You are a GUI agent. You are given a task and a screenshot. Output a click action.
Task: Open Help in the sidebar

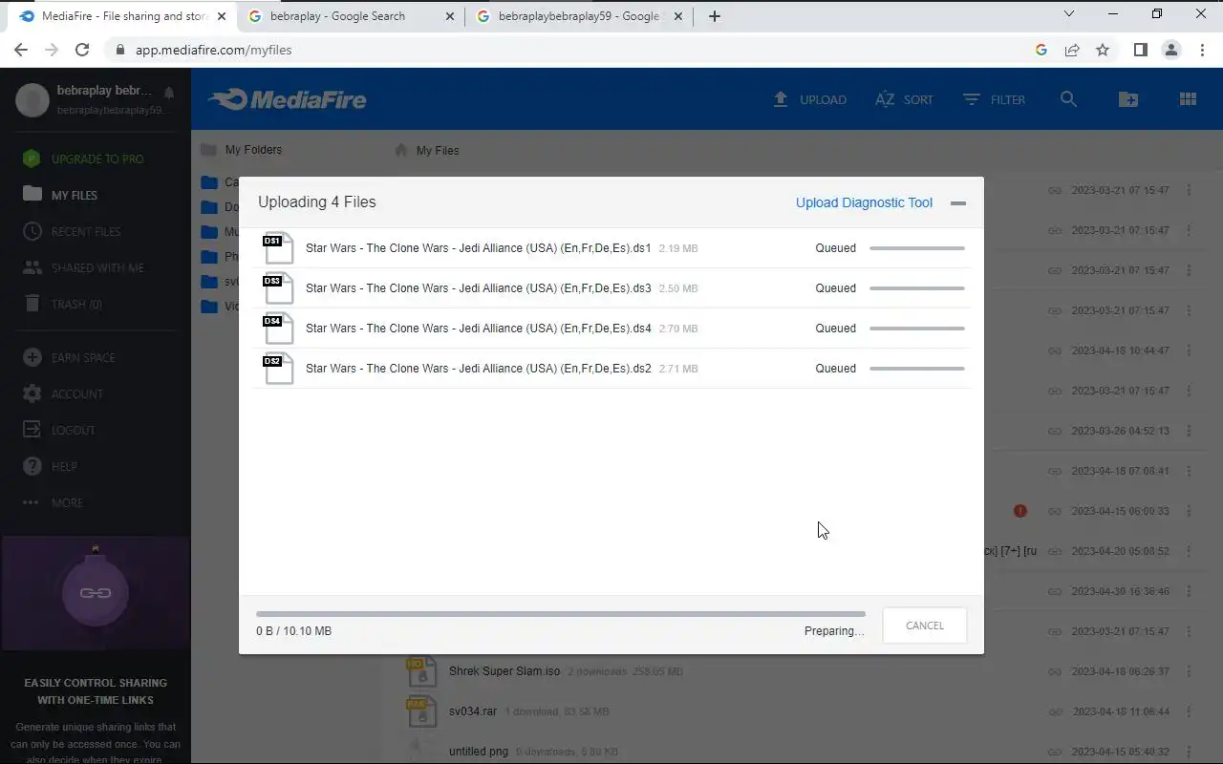[50, 466]
